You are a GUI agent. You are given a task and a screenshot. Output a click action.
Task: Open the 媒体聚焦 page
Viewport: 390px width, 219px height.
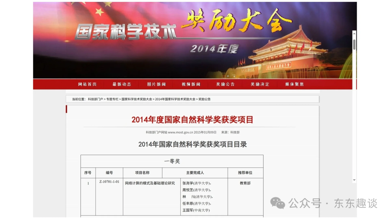pyautogui.click(x=295, y=84)
